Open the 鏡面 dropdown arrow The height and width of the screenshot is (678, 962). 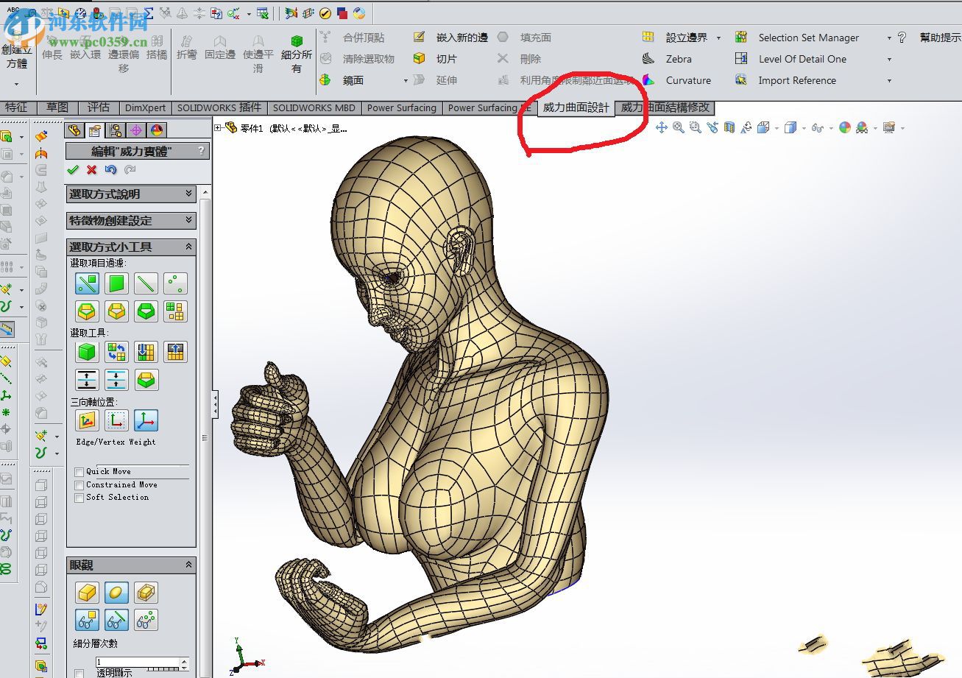pos(406,80)
